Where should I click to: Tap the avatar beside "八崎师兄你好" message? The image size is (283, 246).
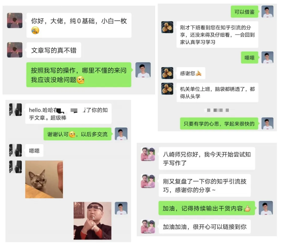tap(148, 154)
